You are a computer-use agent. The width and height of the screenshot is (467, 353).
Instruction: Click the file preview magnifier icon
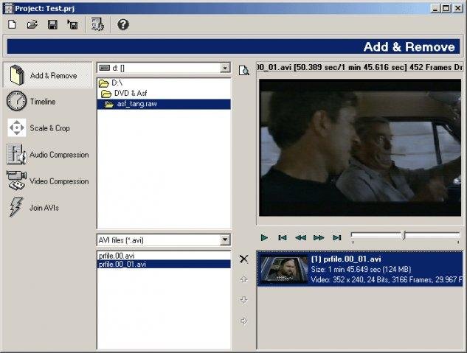[x=244, y=71]
